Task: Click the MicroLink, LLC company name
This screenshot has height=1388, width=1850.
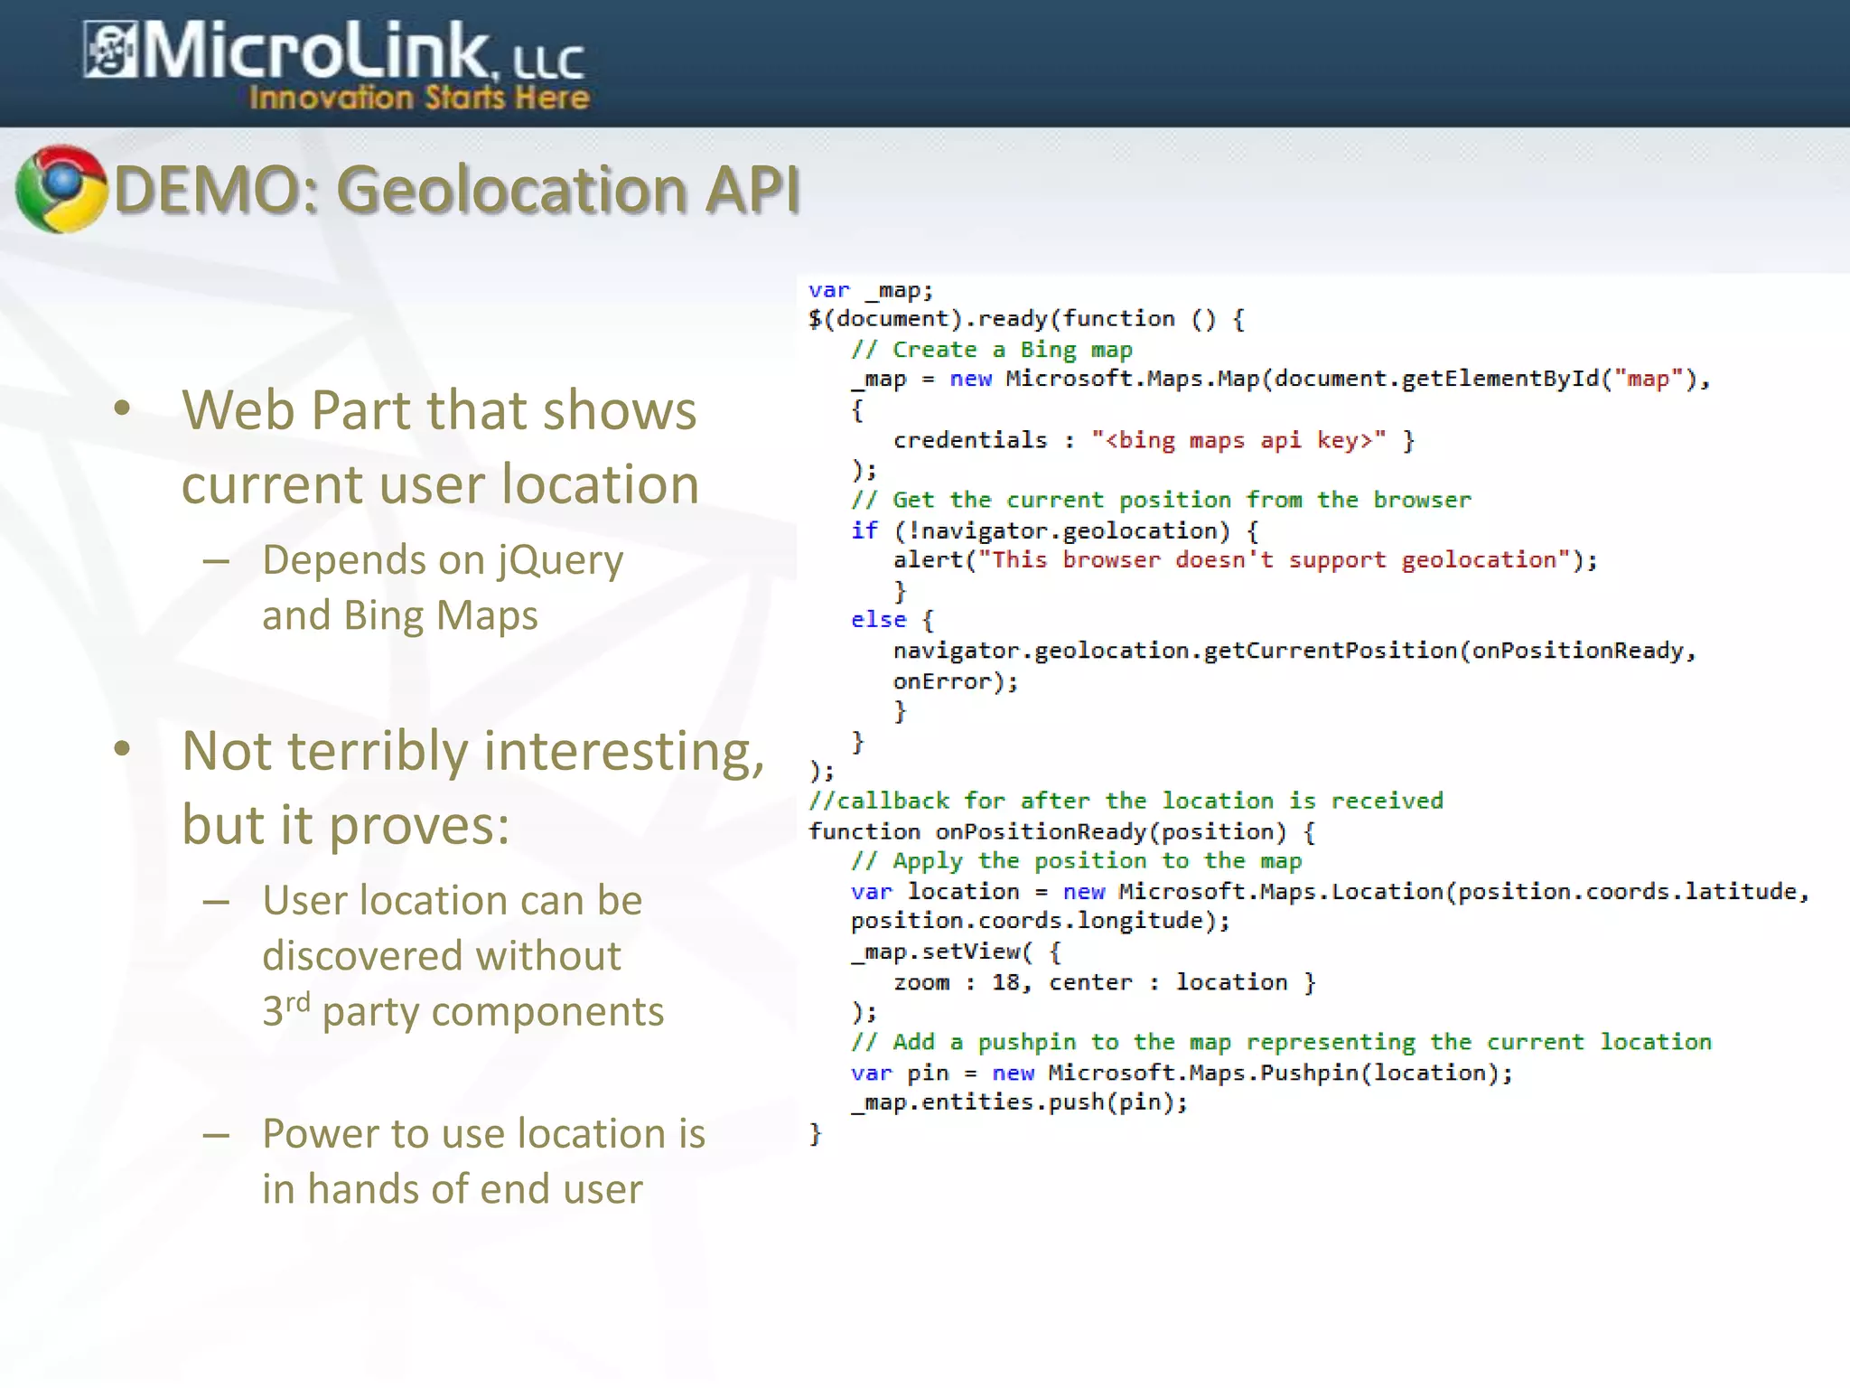Action: 361,52
